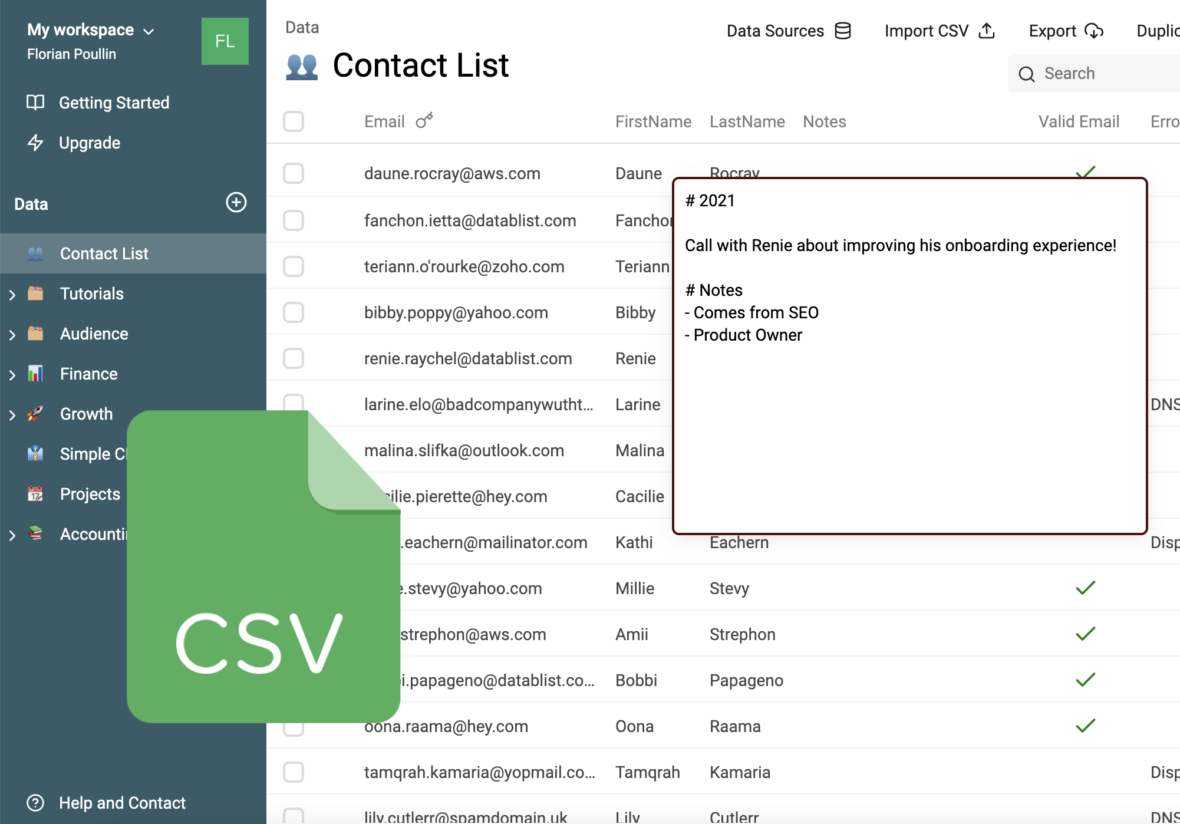Click the FL user avatar
This screenshot has width=1180, height=824.
click(x=225, y=41)
